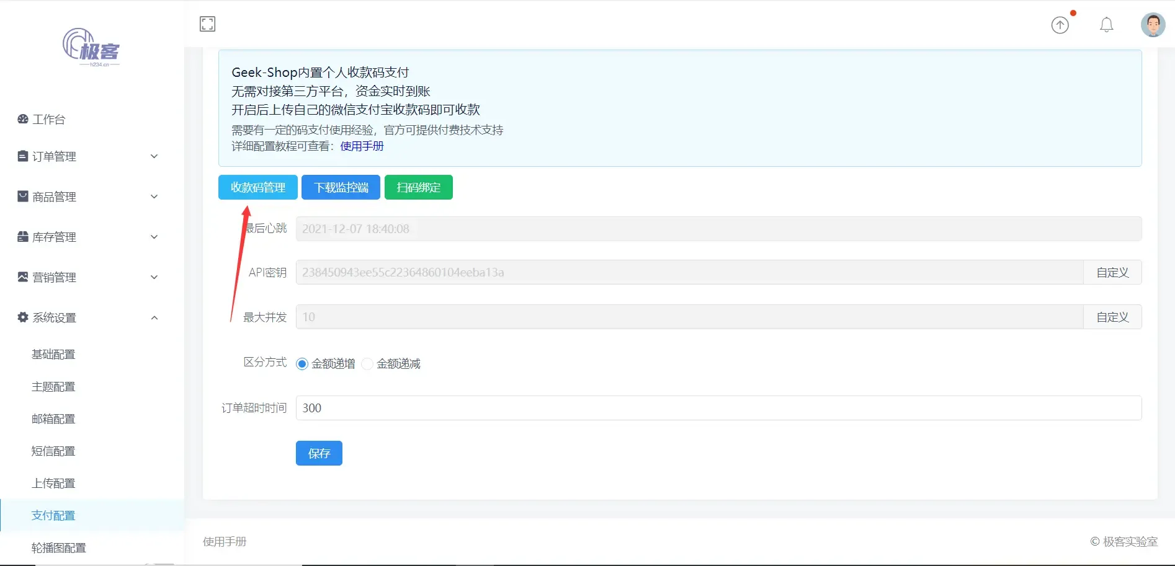The height and width of the screenshot is (566, 1175).
Task: Click 订单管理 label text
Action: 55,156
